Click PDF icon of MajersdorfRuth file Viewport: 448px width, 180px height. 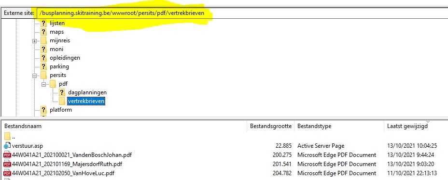coord(7,164)
